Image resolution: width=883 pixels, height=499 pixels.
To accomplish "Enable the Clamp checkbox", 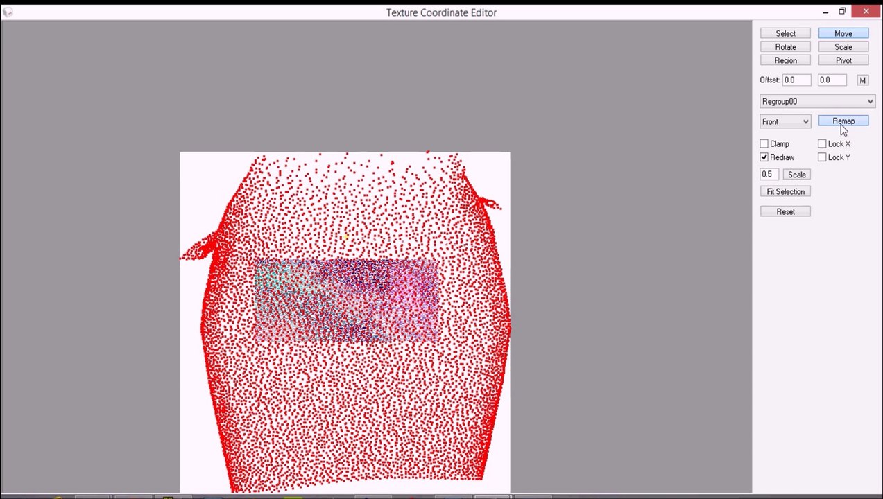I will (x=764, y=144).
